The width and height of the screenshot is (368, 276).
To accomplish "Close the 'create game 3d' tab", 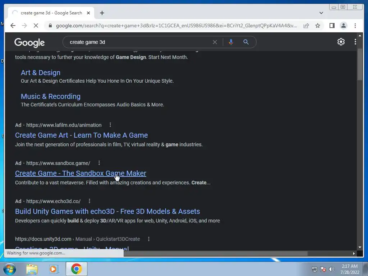I will pyautogui.click(x=88, y=13).
